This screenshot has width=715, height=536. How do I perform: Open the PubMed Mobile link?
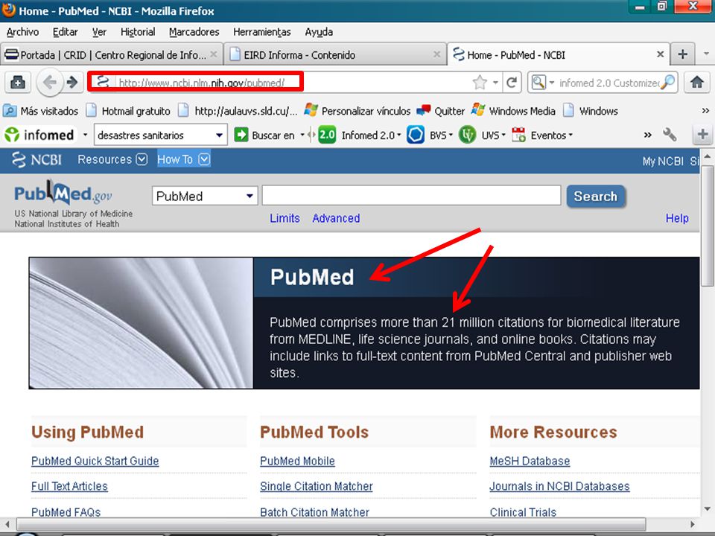297,461
